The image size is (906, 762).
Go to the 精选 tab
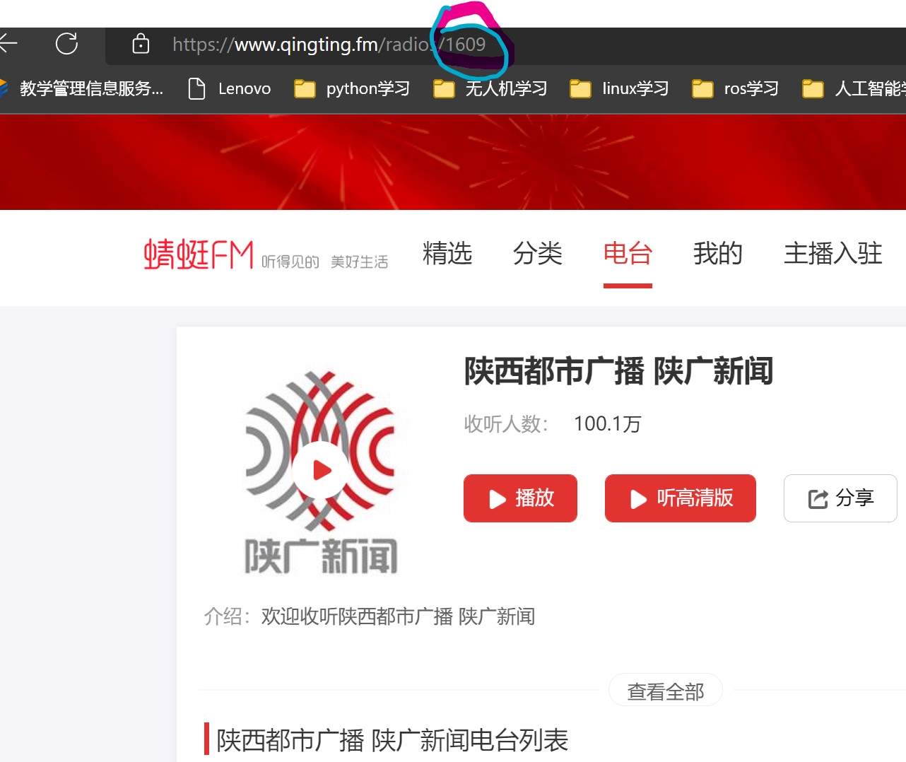pyautogui.click(x=447, y=253)
